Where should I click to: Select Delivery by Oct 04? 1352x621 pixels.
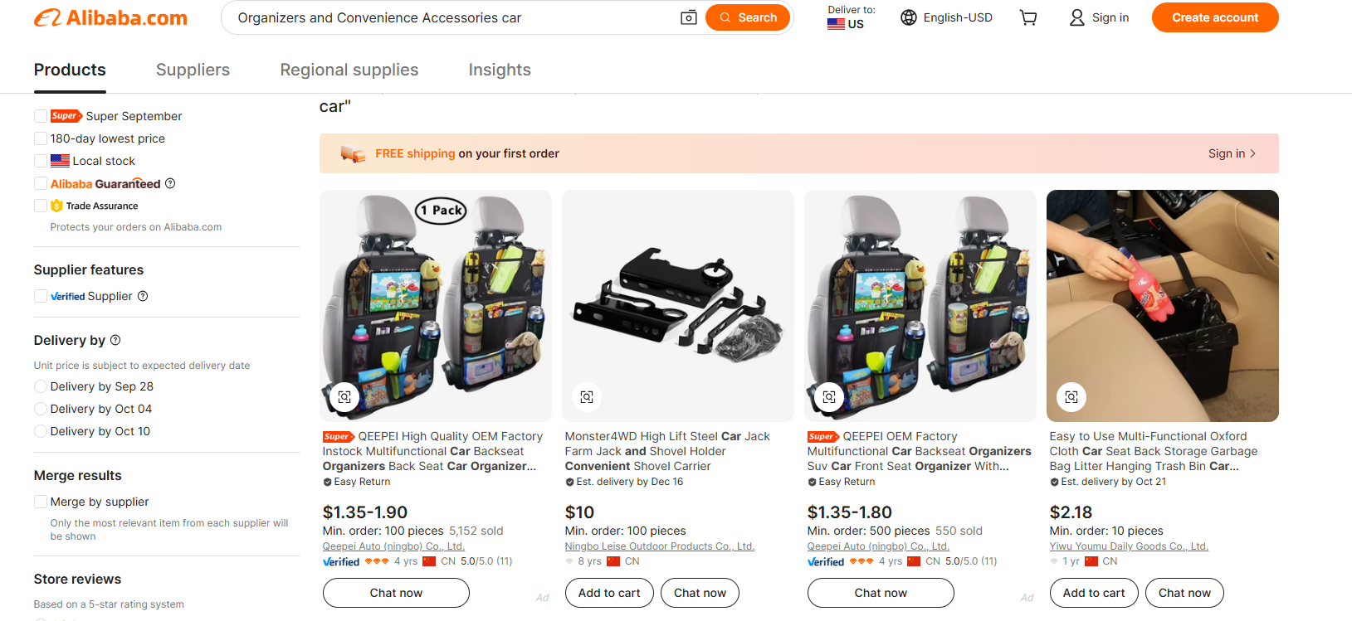pyautogui.click(x=40, y=409)
